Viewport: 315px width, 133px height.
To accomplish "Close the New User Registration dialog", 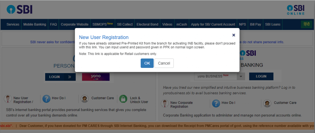I will tap(234, 35).
